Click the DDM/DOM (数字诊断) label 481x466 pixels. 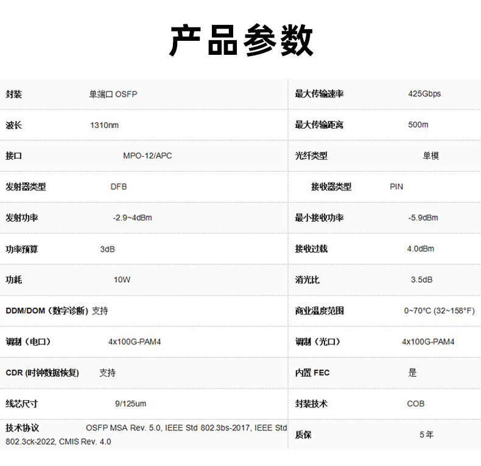(x=47, y=311)
